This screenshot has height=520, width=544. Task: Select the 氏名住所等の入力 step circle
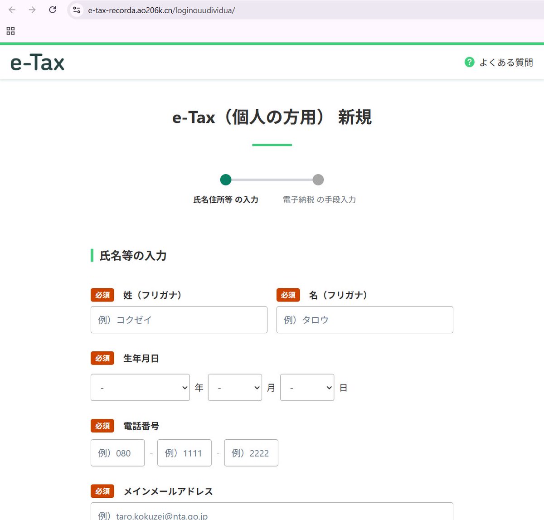click(x=226, y=180)
